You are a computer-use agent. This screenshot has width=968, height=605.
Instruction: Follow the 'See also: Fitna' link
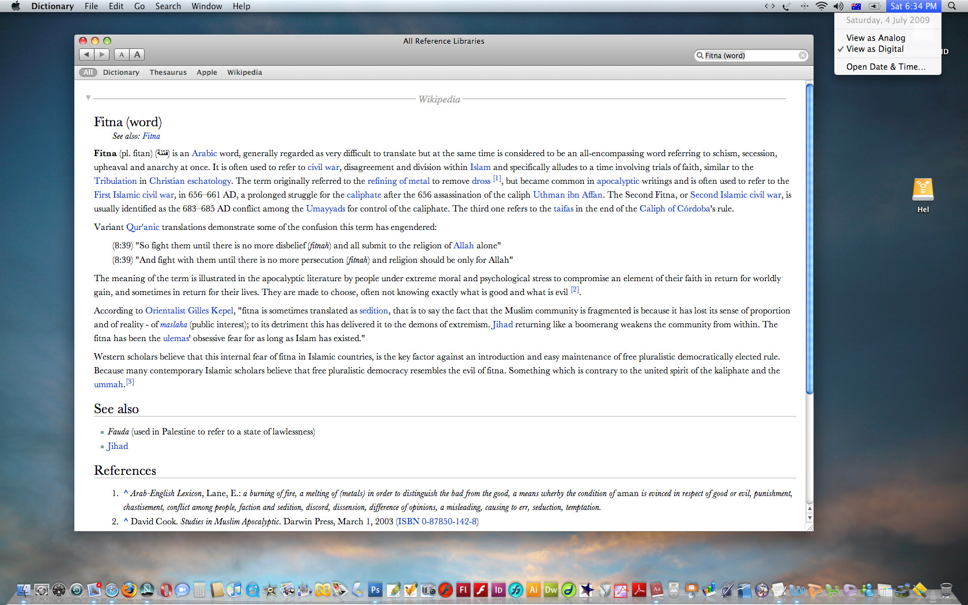[151, 136]
